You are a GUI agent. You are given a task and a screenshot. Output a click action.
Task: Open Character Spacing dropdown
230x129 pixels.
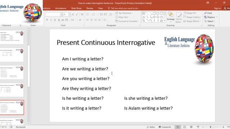pos(67,20)
